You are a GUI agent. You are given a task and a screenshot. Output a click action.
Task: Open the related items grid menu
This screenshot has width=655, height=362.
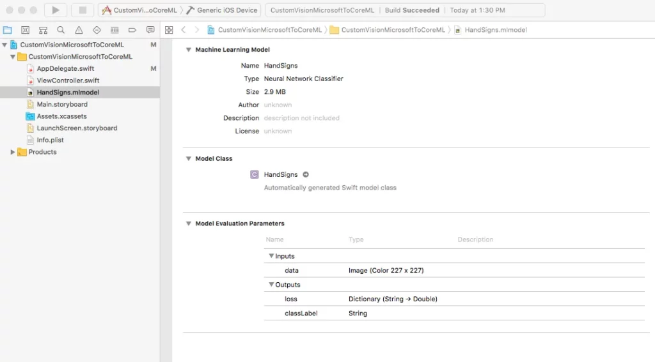[x=169, y=30]
